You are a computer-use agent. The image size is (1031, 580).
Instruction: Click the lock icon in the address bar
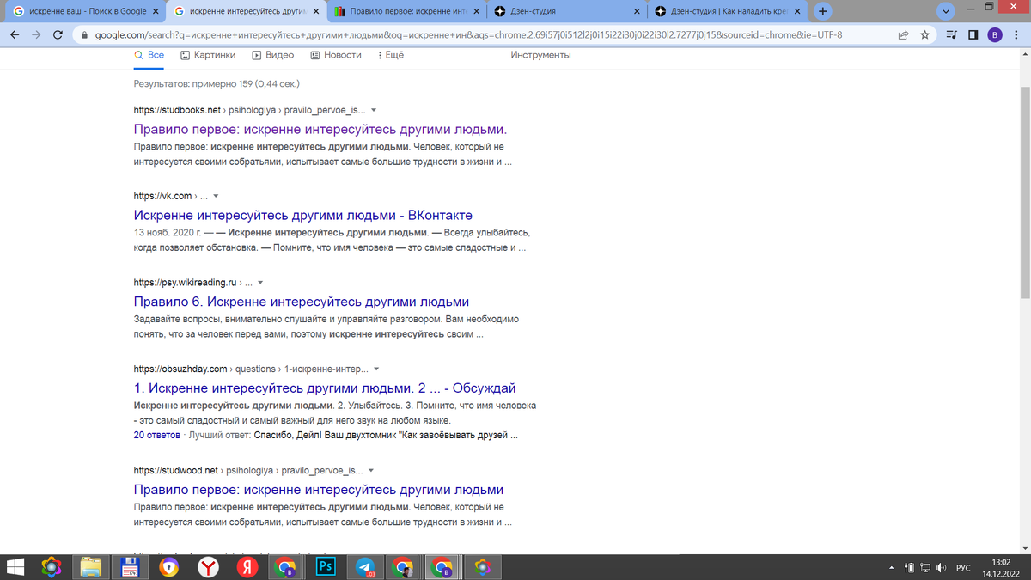coord(83,36)
